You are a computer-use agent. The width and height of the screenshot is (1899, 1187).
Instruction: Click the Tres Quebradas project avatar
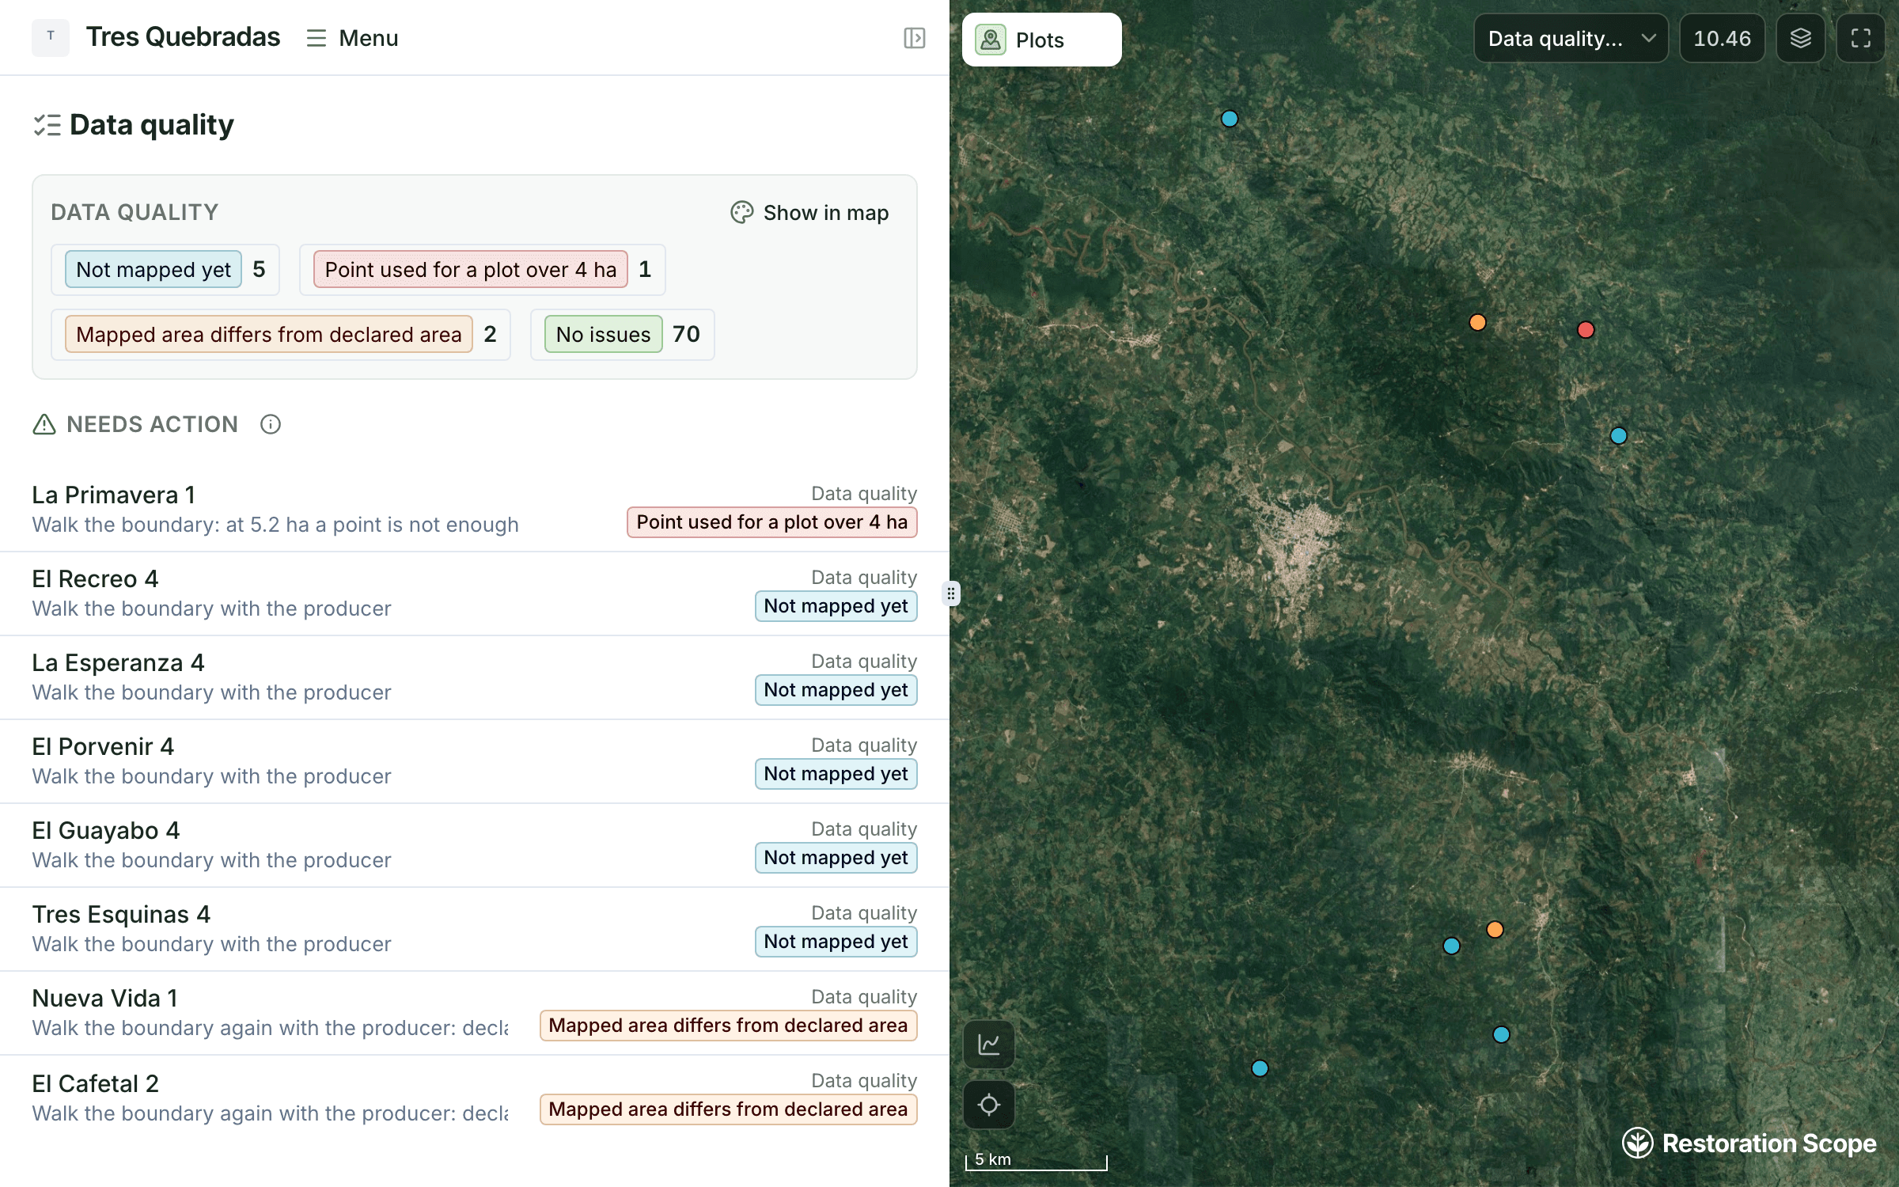click(x=51, y=37)
